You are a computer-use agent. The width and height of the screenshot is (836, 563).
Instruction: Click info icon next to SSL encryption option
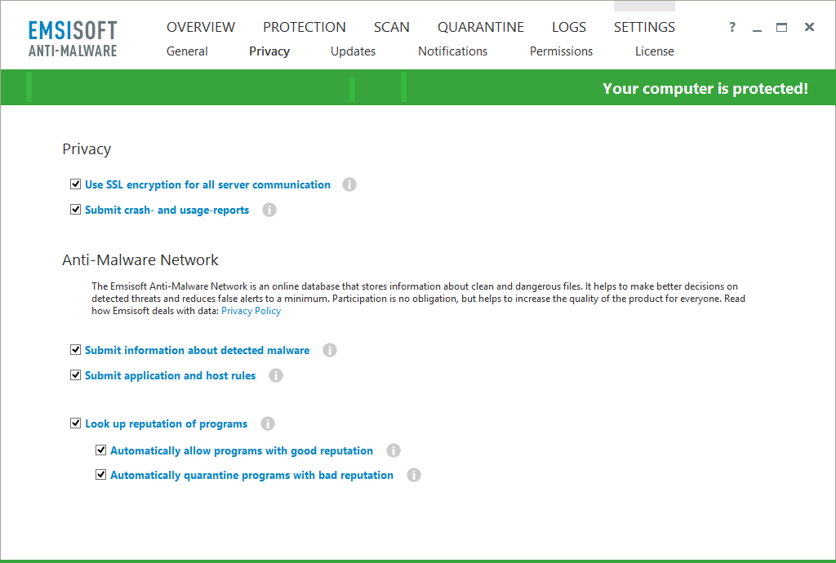(349, 185)
